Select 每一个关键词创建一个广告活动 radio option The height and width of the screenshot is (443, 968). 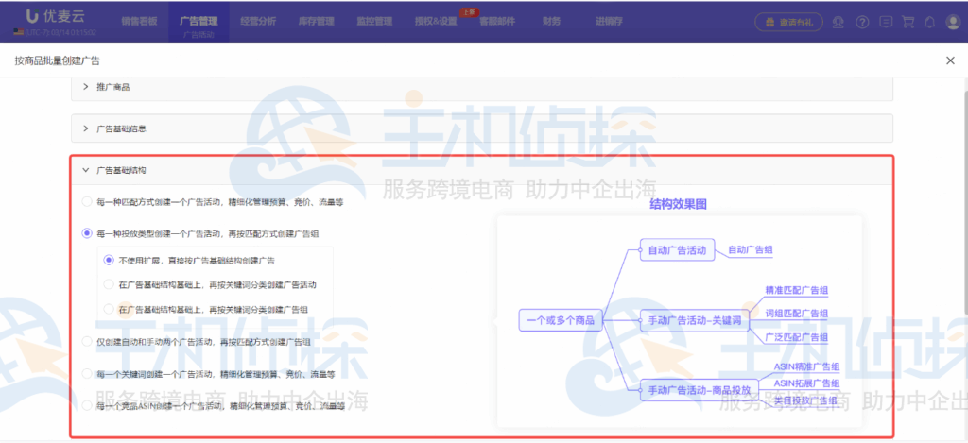coord(87,373)
